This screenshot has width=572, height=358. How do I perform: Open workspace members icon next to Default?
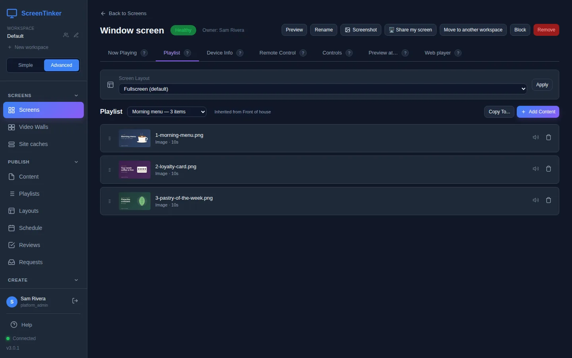tap(66, 35)
